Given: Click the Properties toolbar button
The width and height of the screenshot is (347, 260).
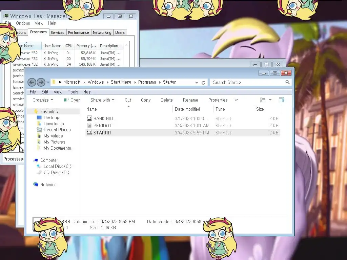Looking at the screenshot, I should (218, 100).
